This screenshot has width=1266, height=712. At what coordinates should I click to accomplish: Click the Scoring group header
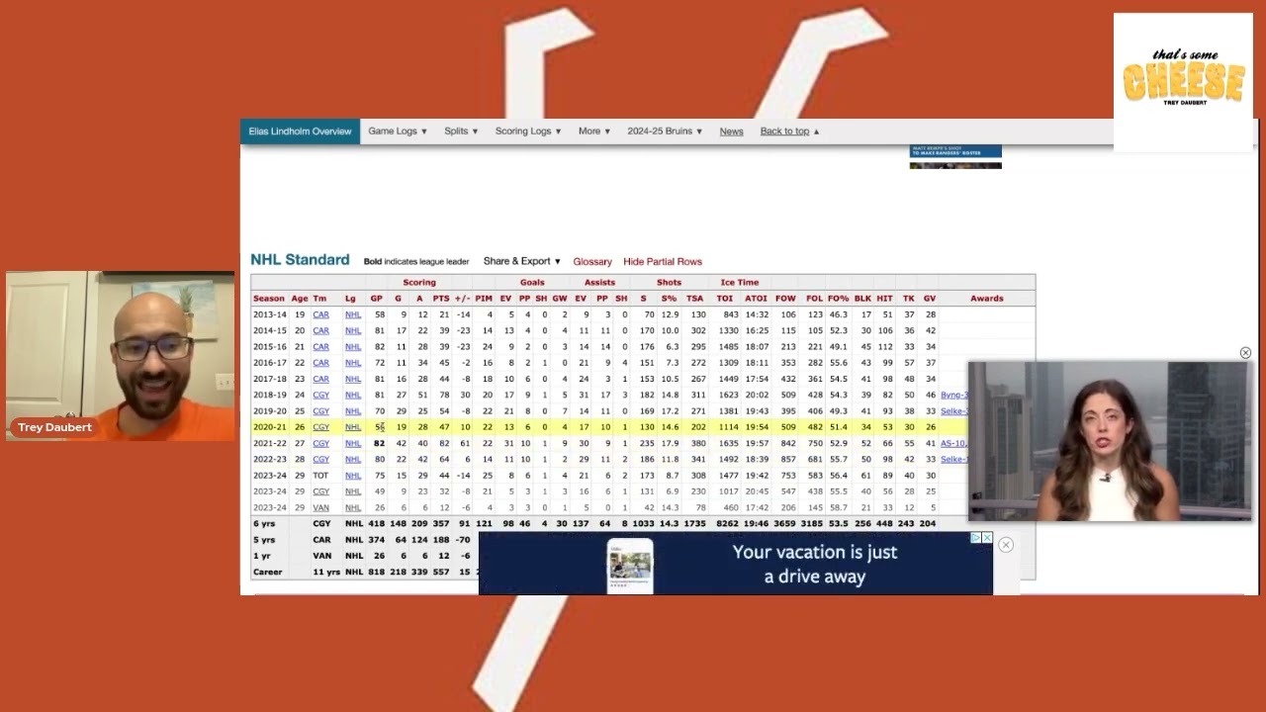(419, 283)
